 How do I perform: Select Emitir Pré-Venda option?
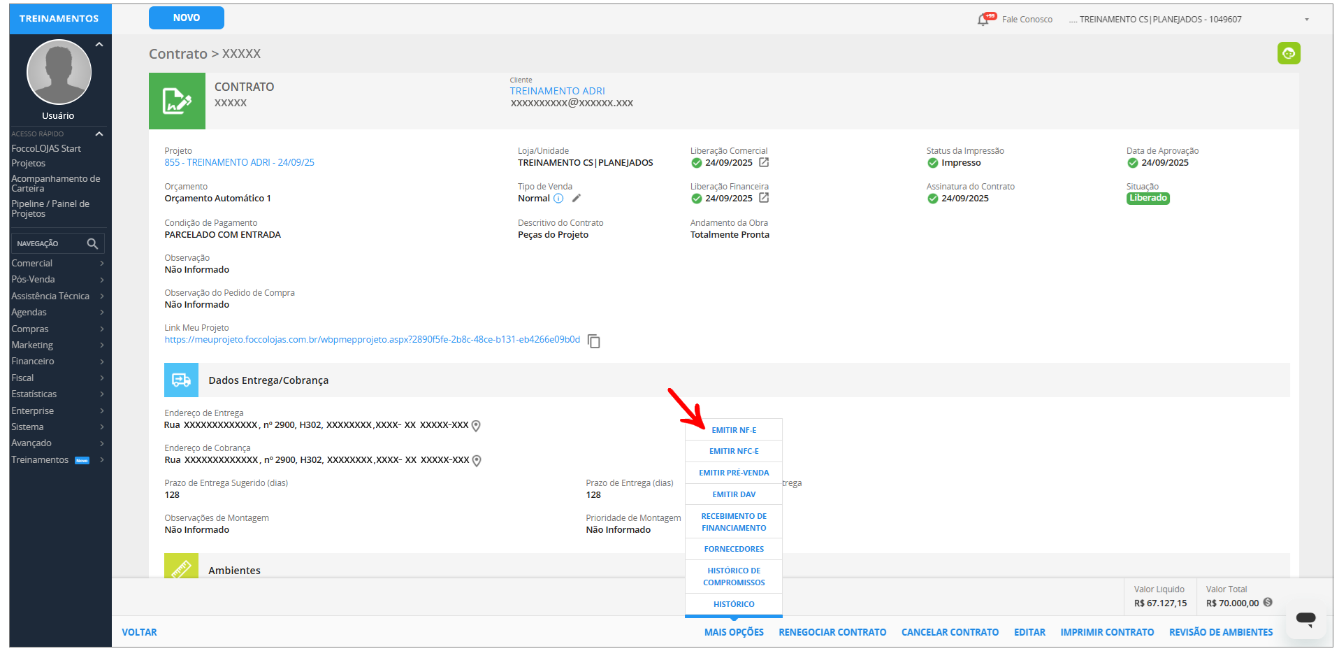[734, 473]
